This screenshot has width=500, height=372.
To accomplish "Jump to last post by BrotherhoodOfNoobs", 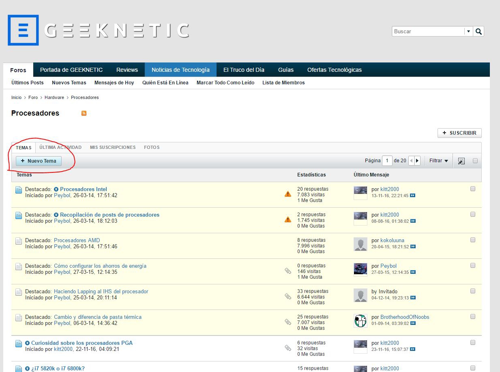I will coord(413,323).
